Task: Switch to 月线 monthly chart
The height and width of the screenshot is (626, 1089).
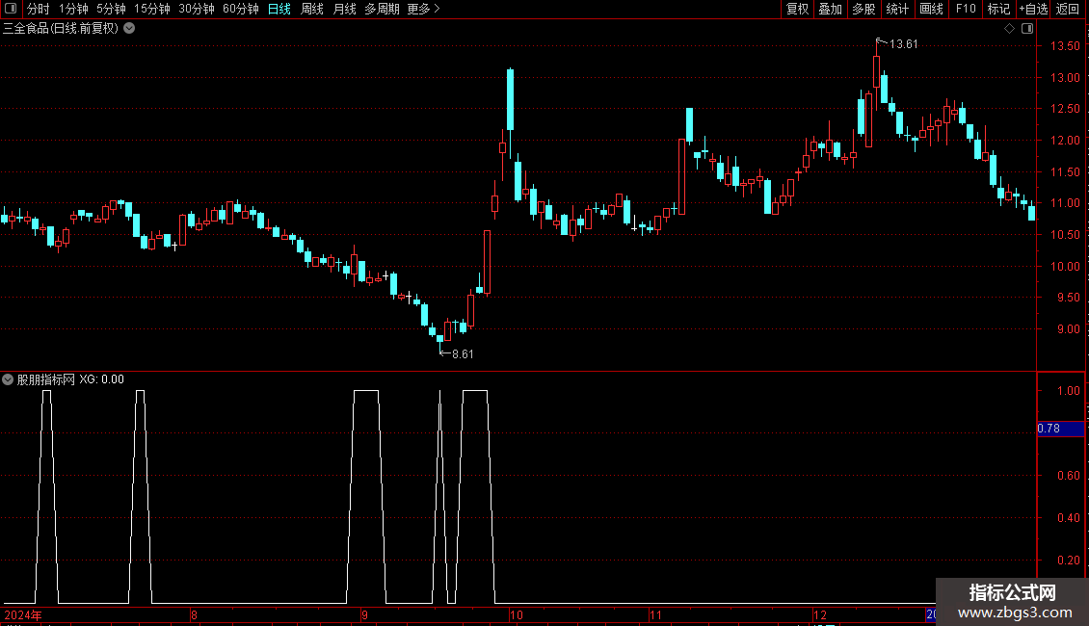Action: pyautogui.click(x=344, y=9)
